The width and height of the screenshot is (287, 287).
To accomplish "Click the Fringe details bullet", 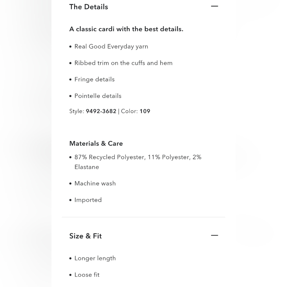I will 94,79.
